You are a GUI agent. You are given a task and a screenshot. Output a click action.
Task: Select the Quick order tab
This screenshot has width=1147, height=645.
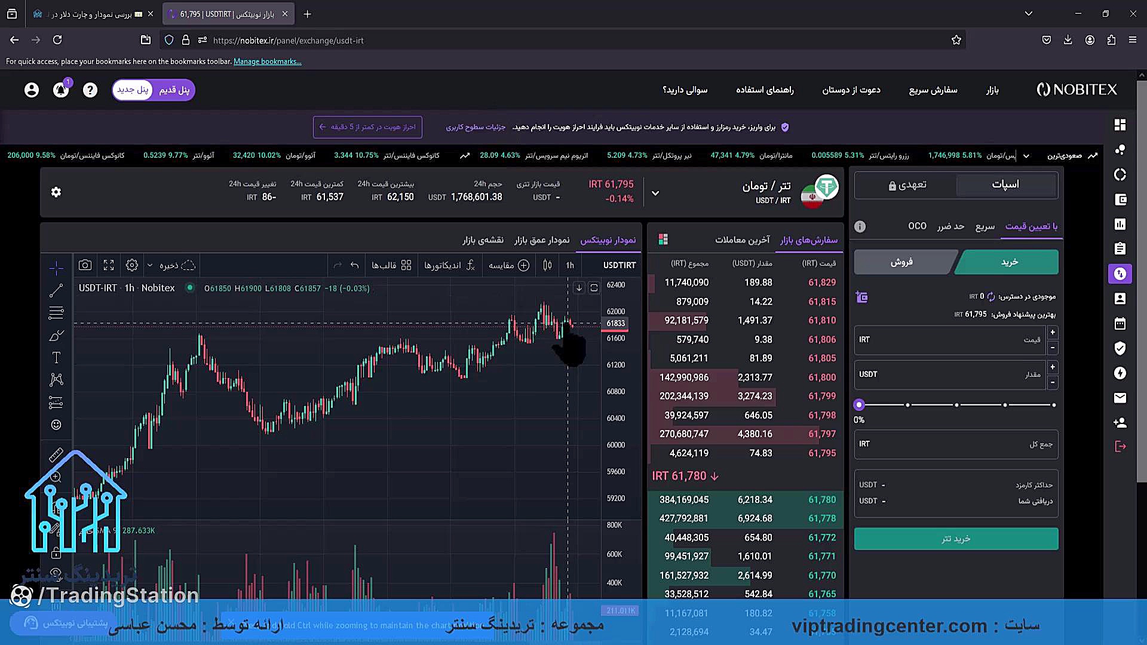(x=985, y=226)
